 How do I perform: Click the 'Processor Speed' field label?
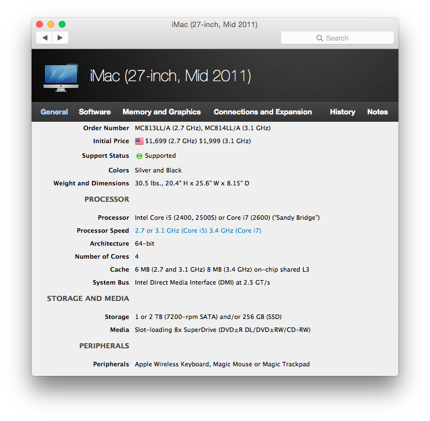pyautogui.click(x=103, y=231)
